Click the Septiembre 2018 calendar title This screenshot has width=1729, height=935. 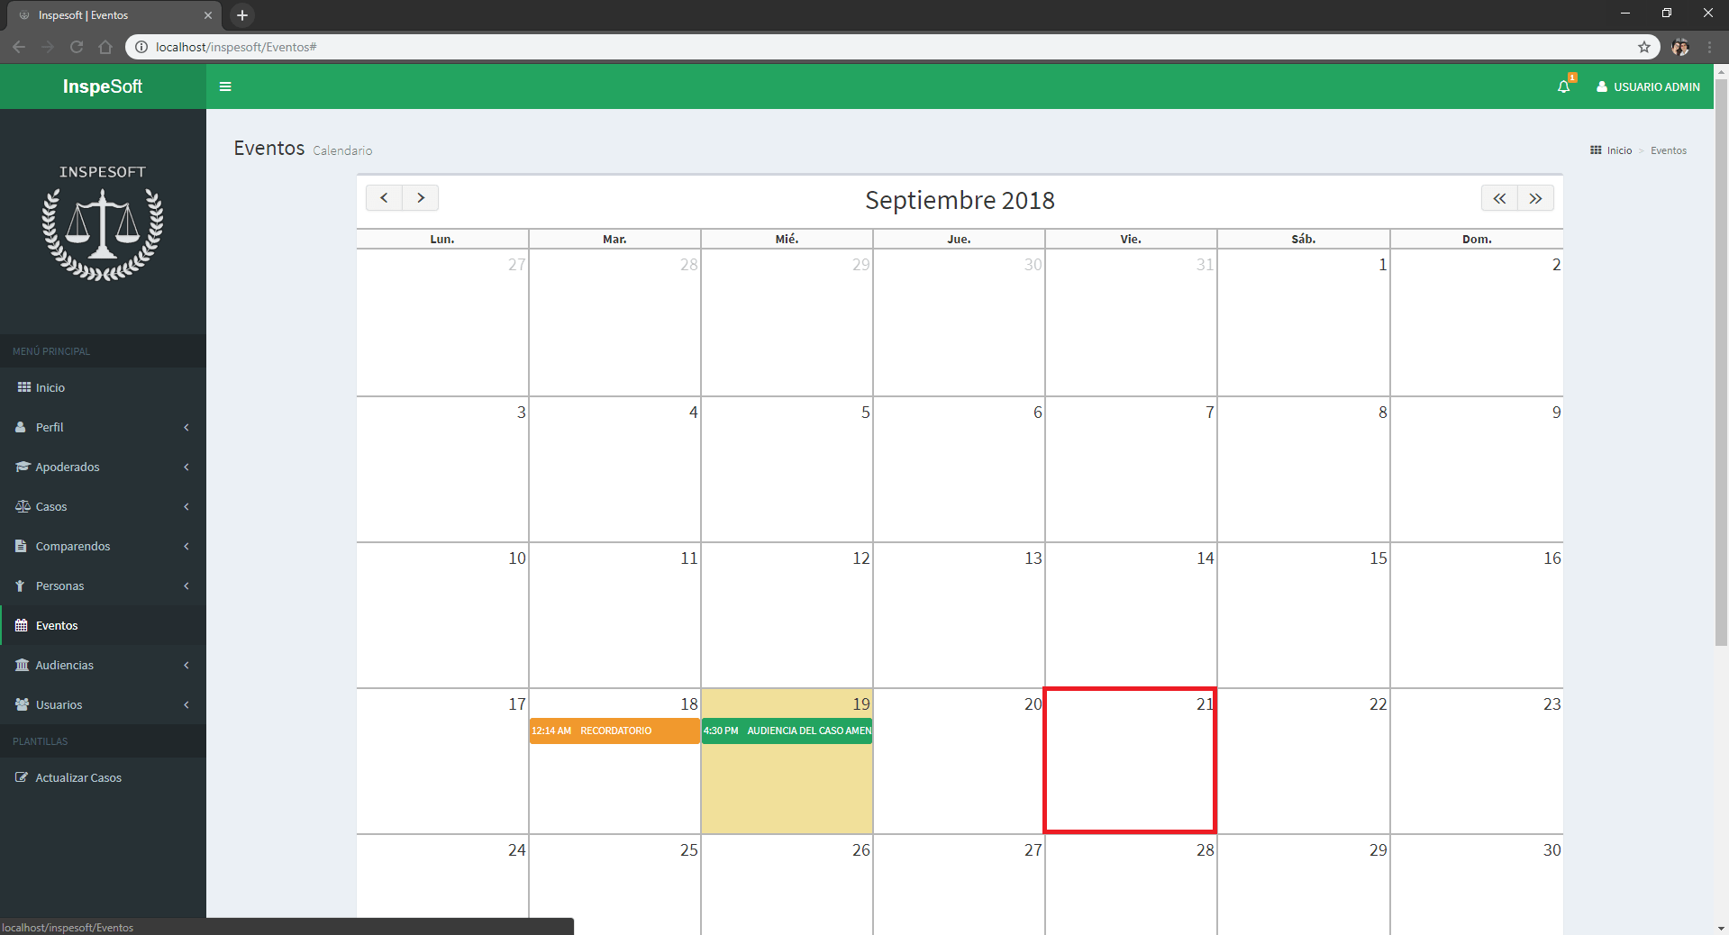coord(960,200)
